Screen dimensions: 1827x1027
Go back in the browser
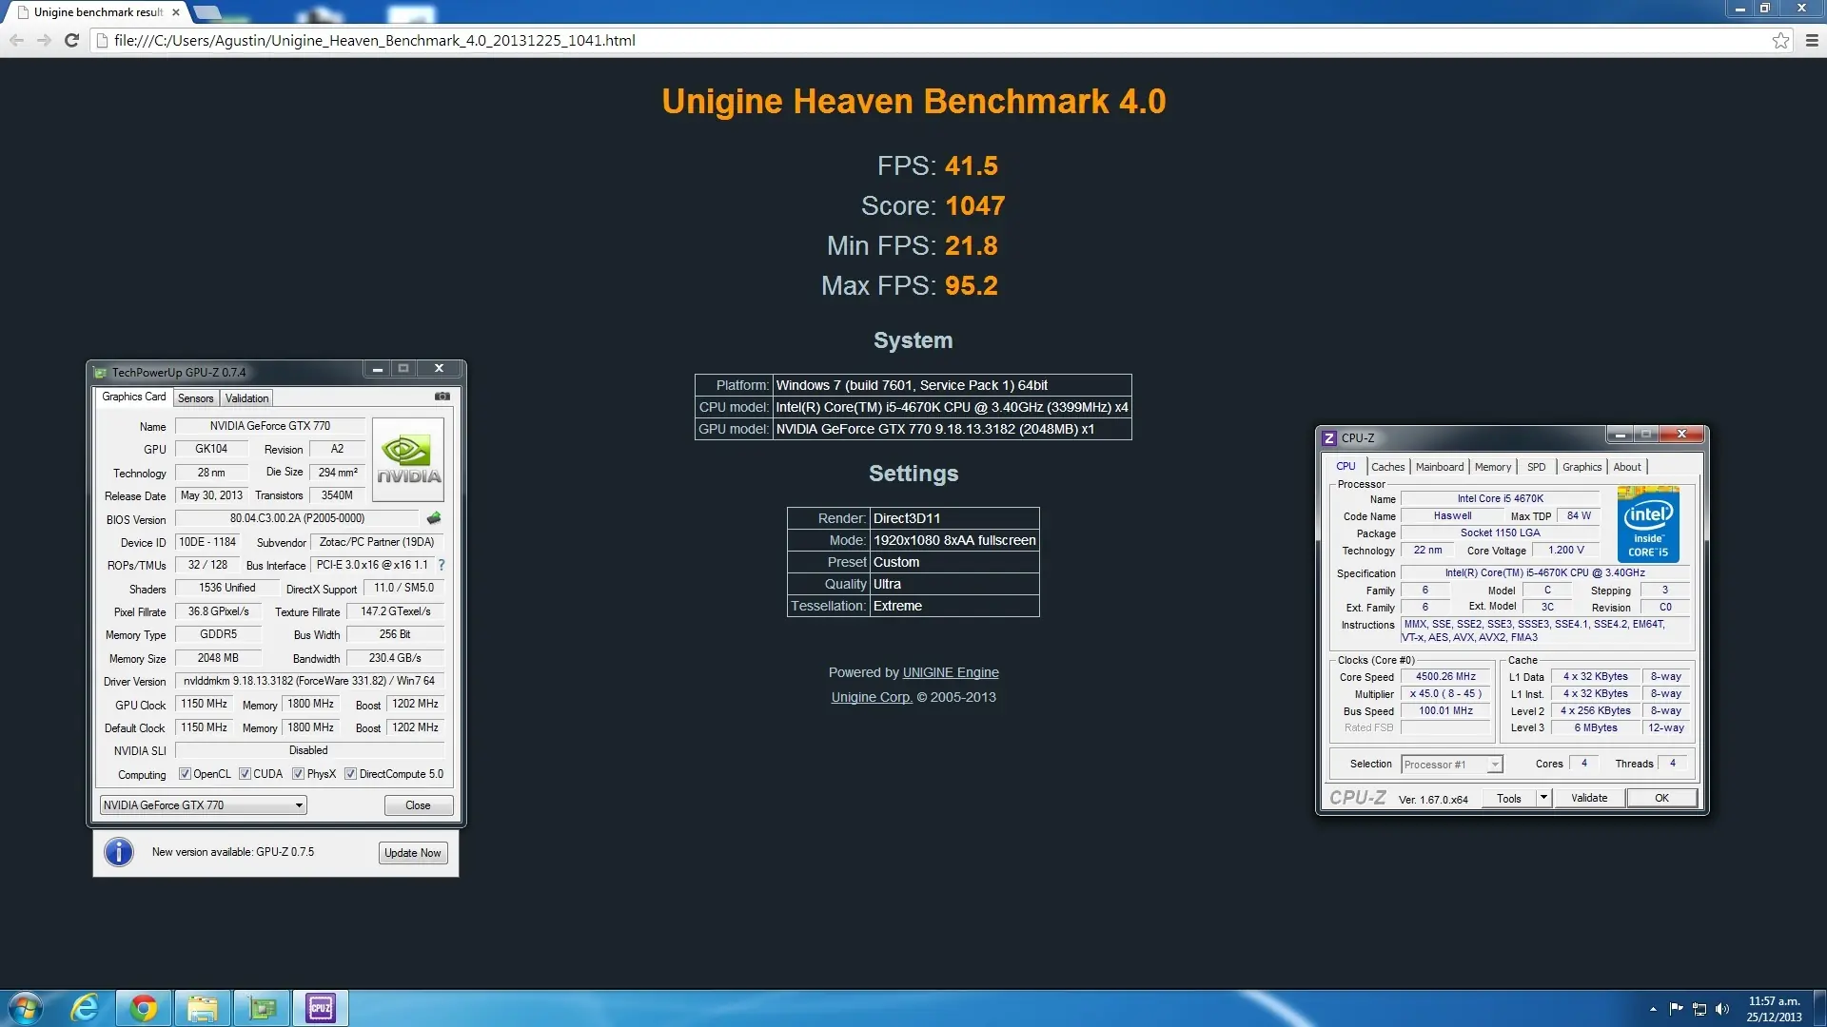tap(16, 40)
